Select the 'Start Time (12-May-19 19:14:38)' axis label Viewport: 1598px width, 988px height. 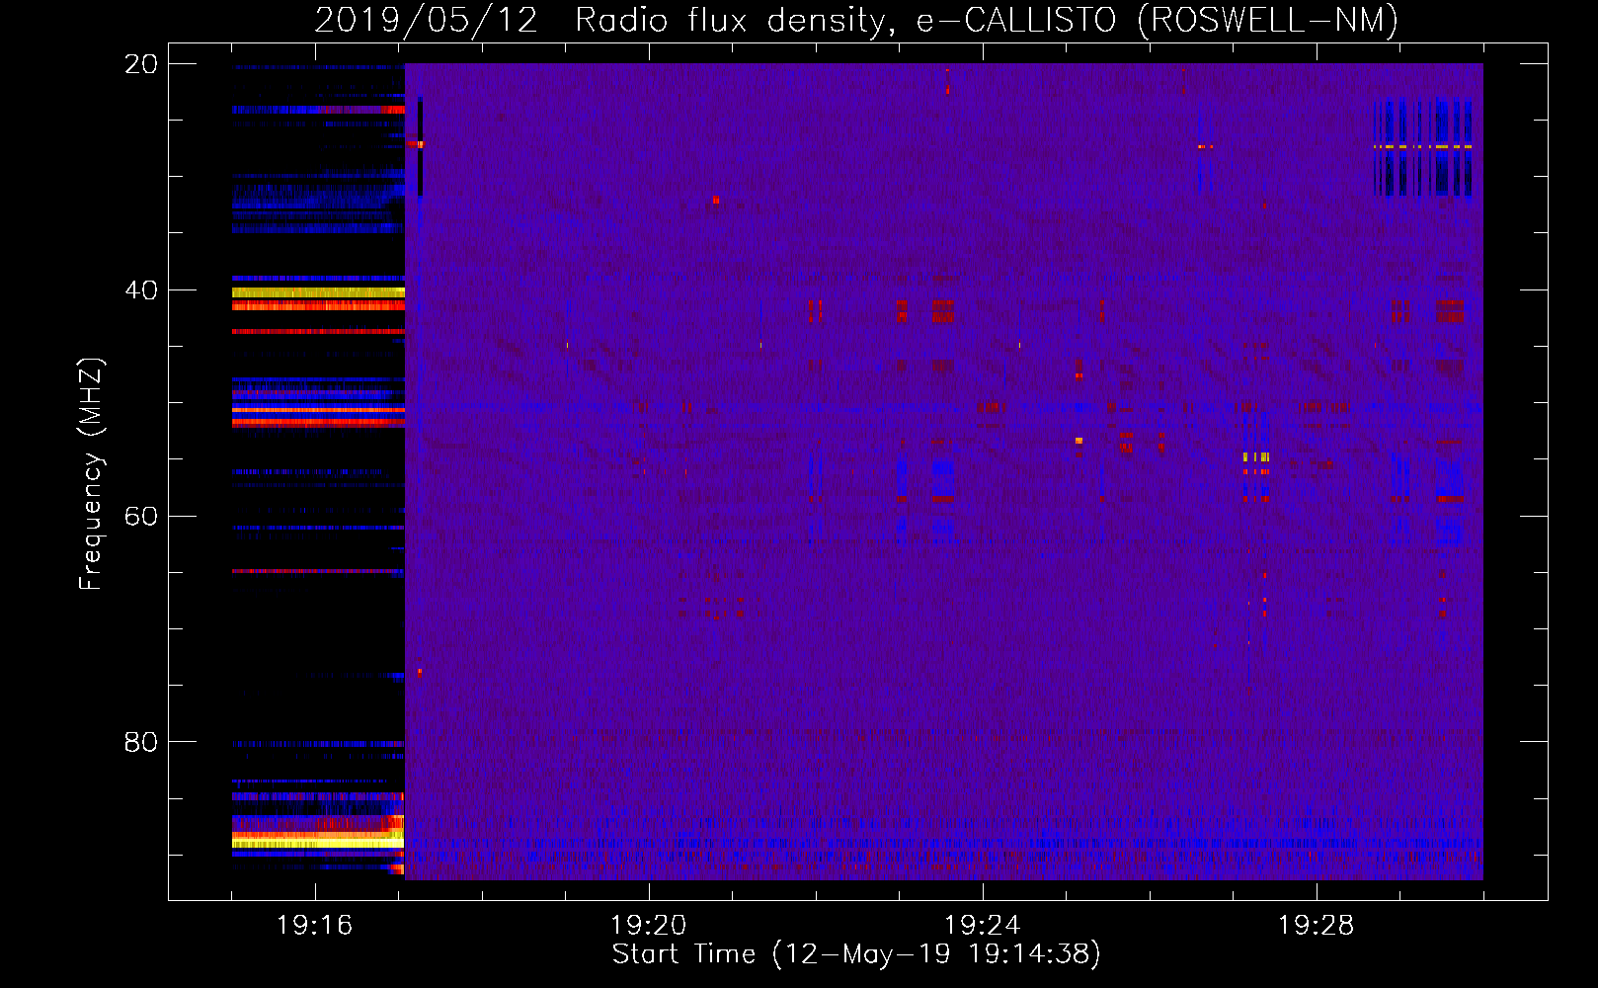pyautogui.click(x=856, y=954)
